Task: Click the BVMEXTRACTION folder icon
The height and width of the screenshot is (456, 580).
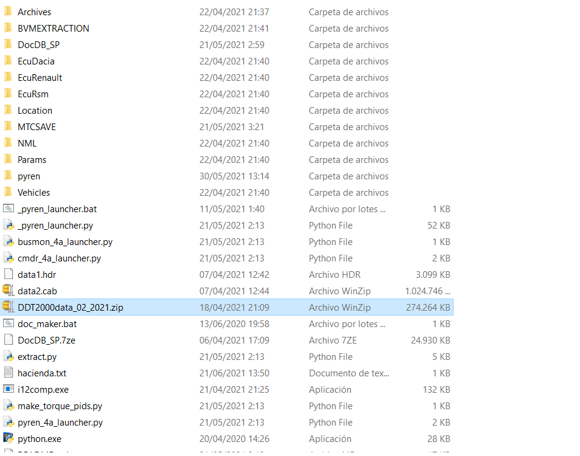Action: point(8,28)
